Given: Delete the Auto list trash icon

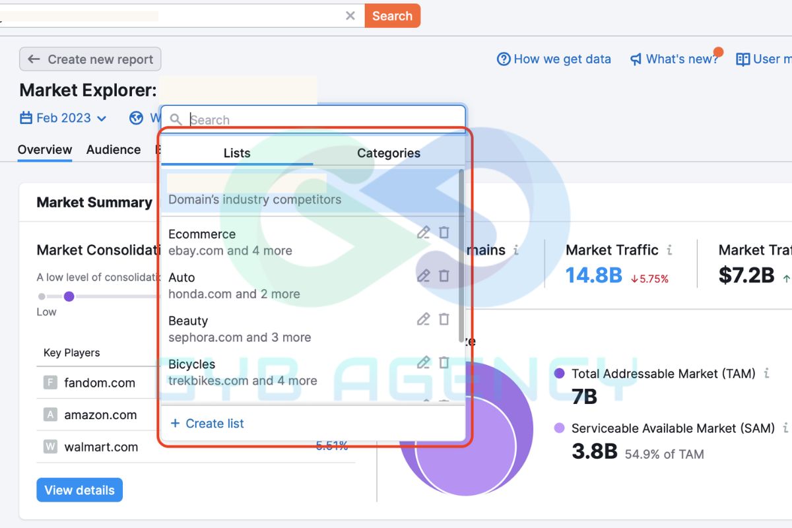Looking at the screenshot, I should (444, 276).
